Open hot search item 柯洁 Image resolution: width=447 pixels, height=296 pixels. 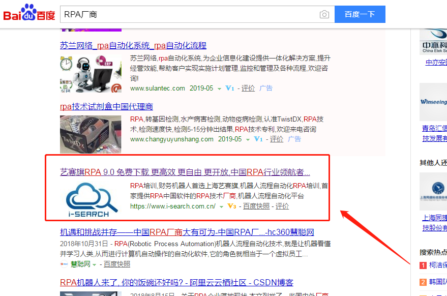tap(438, 265)
